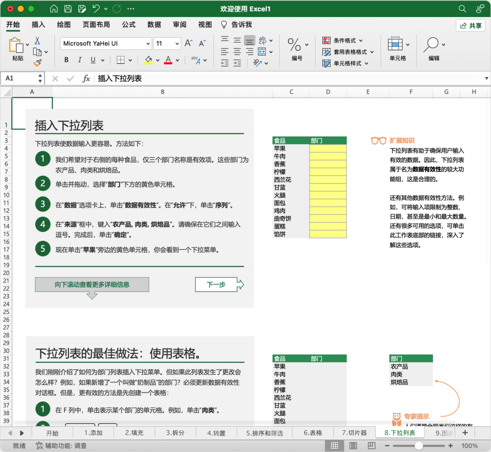Viewport: 491px width, 452px height.
Task: Toggle underline formatting
Action: pos(93,60)
